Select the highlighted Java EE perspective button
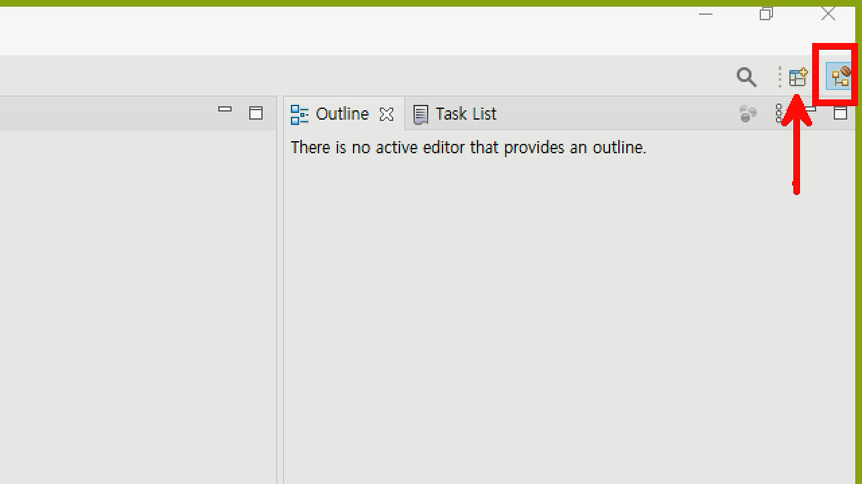The height and width of the screenshot is (484, 862). (839, 77)
